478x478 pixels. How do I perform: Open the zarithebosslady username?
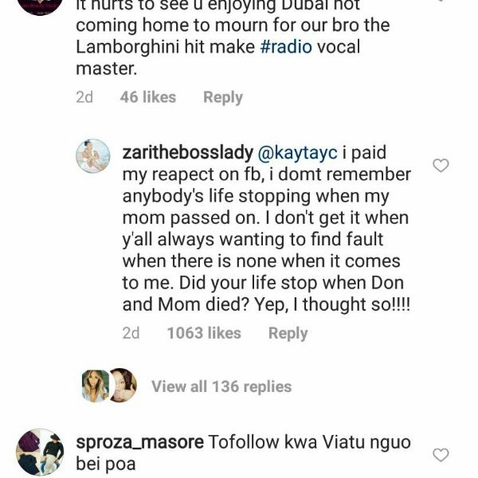point(188,151)
